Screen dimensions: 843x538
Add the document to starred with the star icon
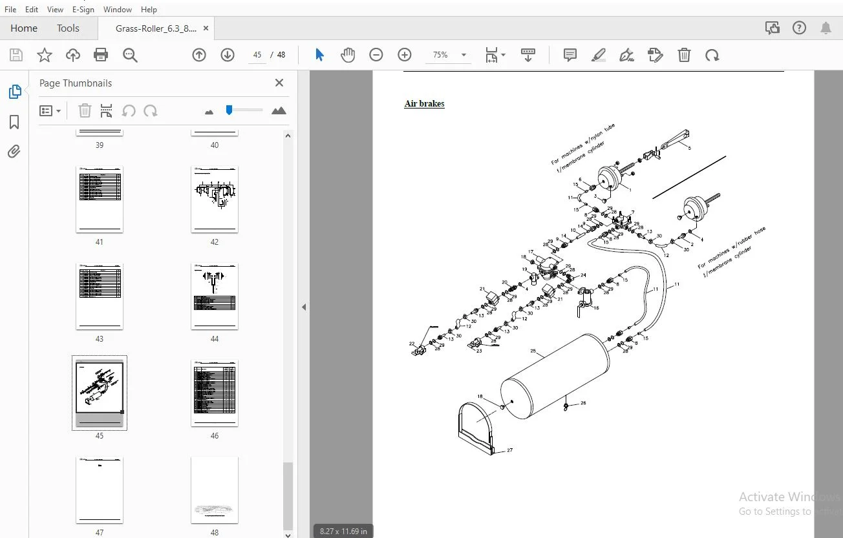point(45,56)
